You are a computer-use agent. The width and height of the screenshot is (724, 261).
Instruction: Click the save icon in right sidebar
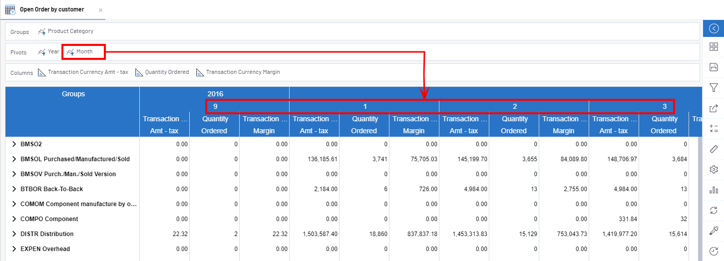coord(714,67)
